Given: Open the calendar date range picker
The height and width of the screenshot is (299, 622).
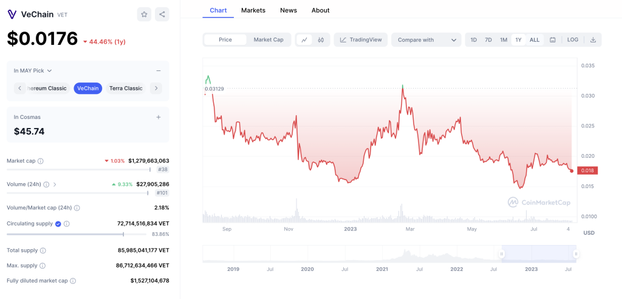Looking at the screenshot, I should (x=553, y=39).
